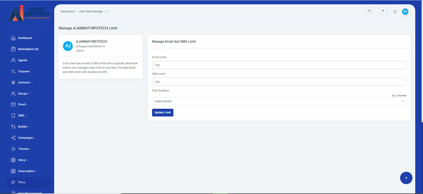The height and width of the screenshot is (194, 423).
Task: Toggle light/dark theme sun button
Action: [369, 11]
